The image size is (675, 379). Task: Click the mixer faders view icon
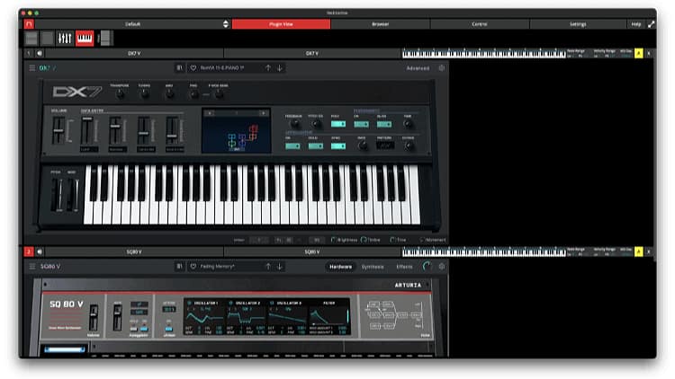(x=65, y=38)
